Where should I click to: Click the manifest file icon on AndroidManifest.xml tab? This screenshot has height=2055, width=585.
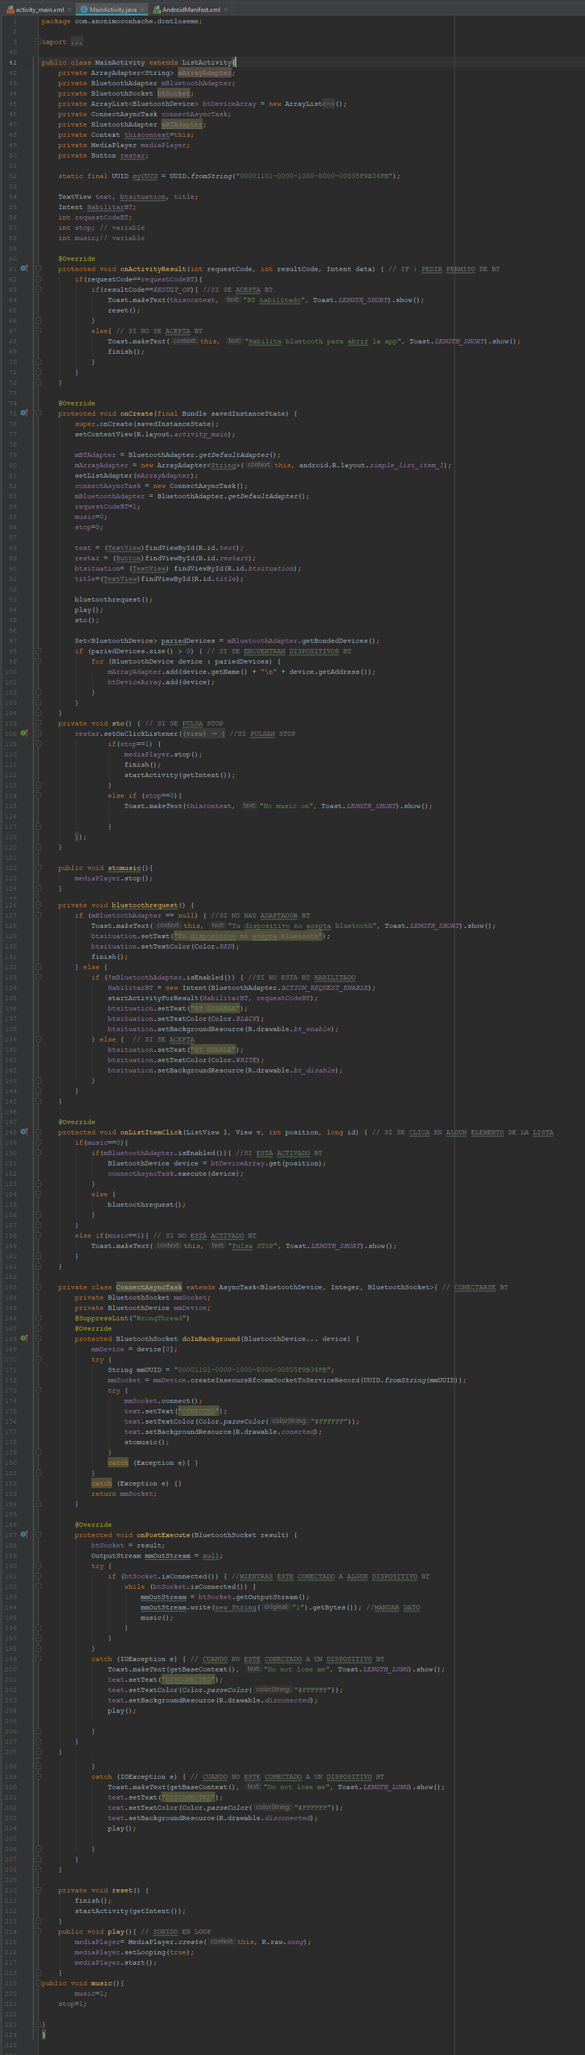[157, 10]
